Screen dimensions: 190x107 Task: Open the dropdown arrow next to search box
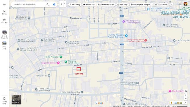coord(64,4)
